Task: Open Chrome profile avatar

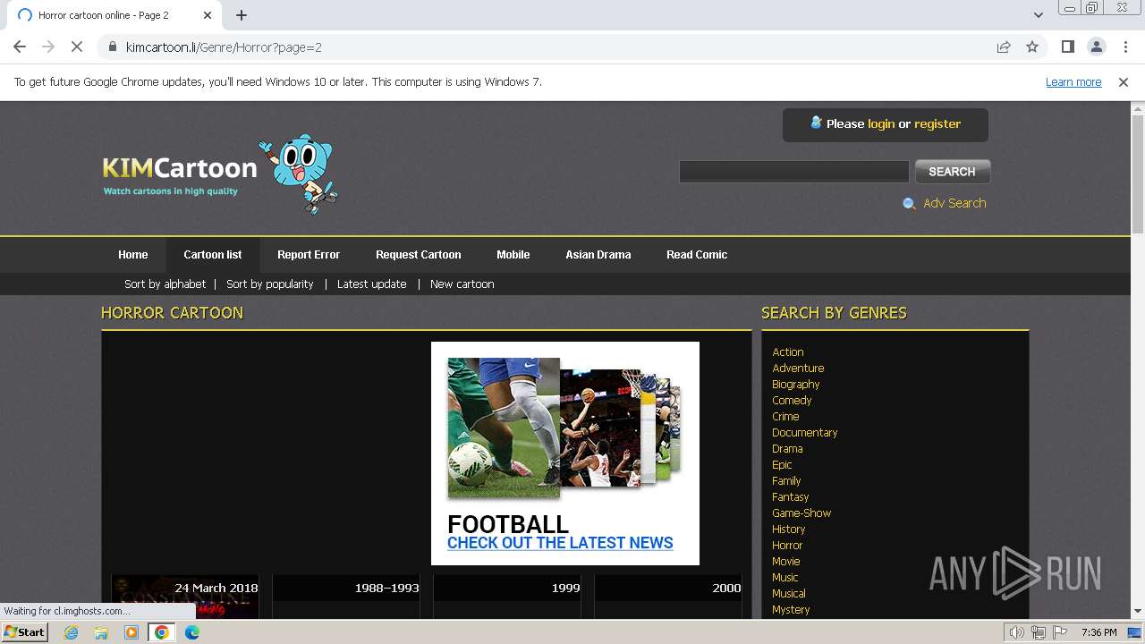Action: (x=1096, y=47)
